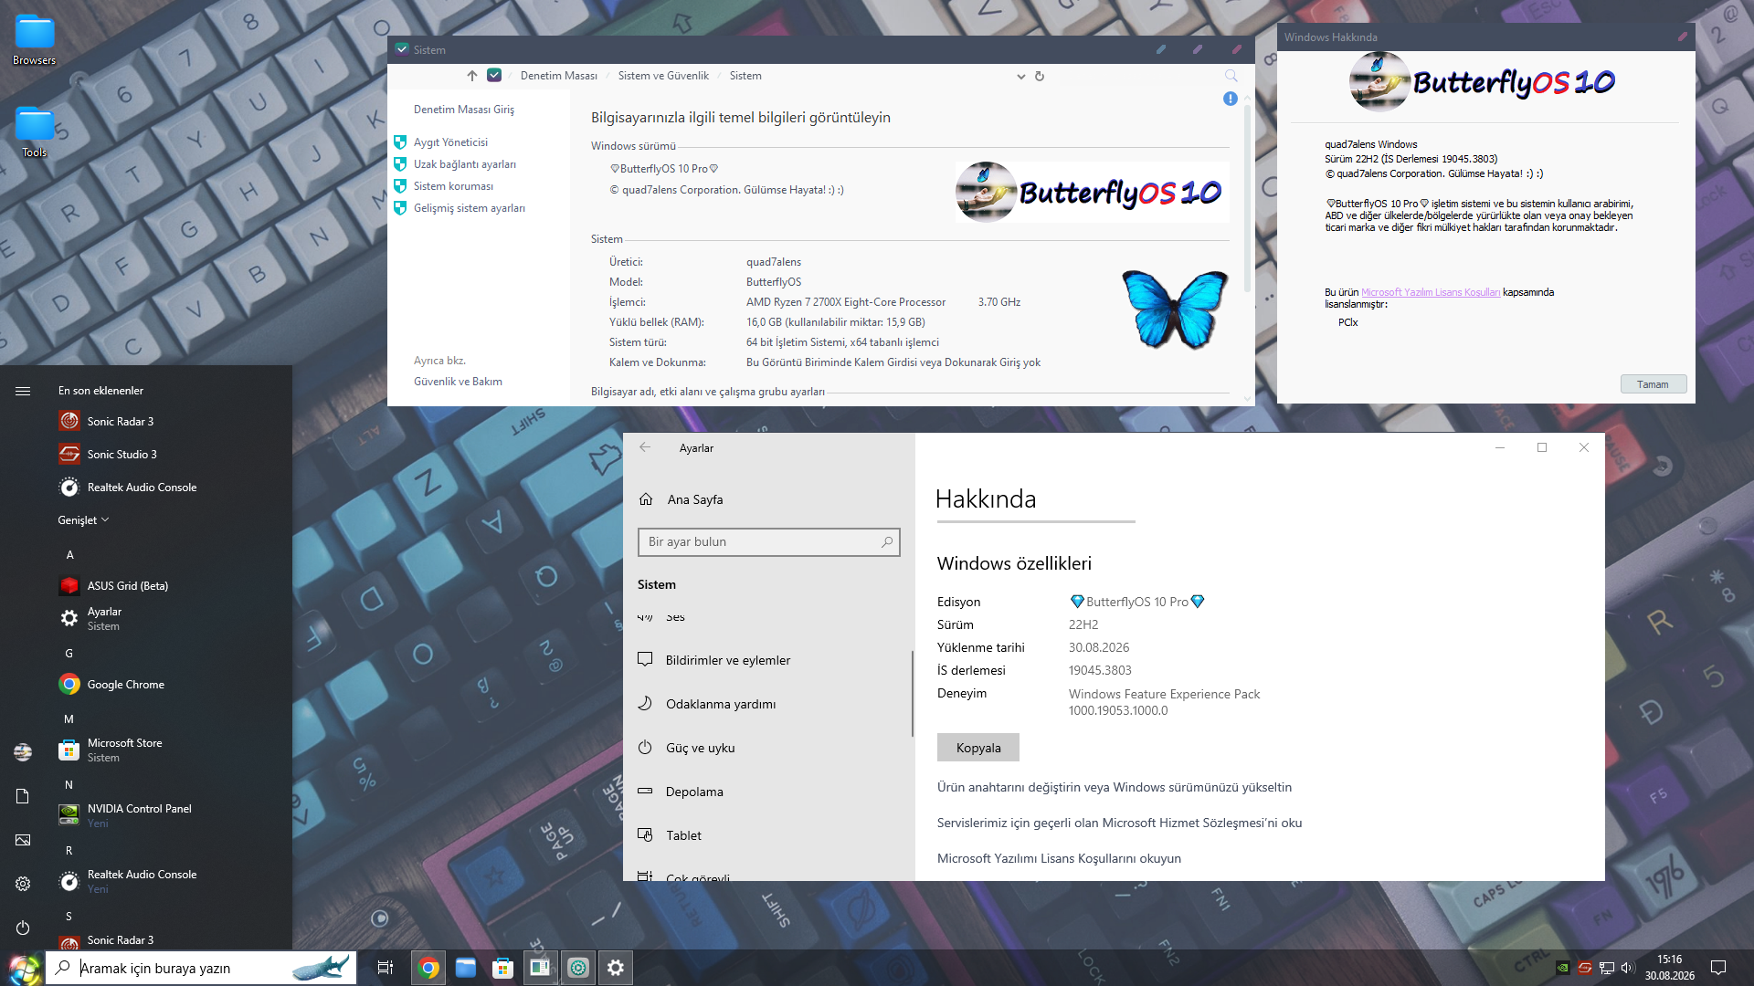
Task: Open the Tools folder on the desktop
Action: 35,133
